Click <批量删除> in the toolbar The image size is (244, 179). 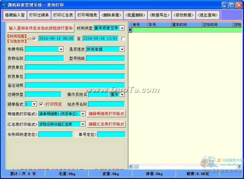pos(135,15)
